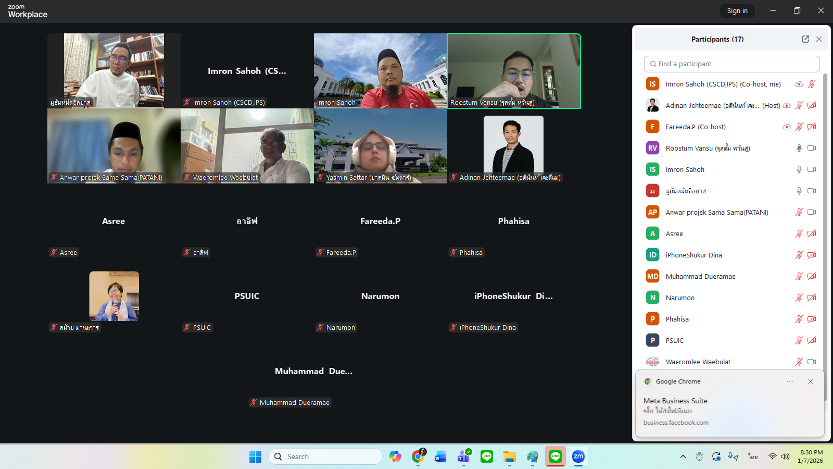This screenshot has height=469, width=833.
Task: Click the camera icon beside Anwar projek Sama Sama
Action: tap(811, 212)
